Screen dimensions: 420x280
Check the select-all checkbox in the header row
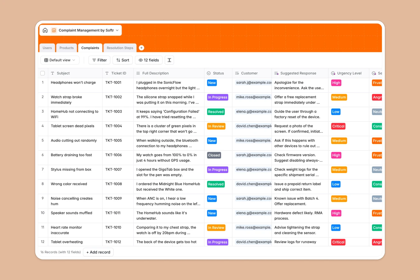point(43,73)
